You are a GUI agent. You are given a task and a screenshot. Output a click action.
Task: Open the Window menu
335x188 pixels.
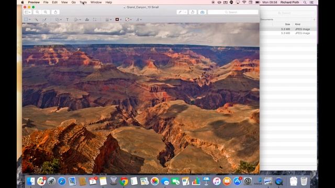tap(96, 2)
